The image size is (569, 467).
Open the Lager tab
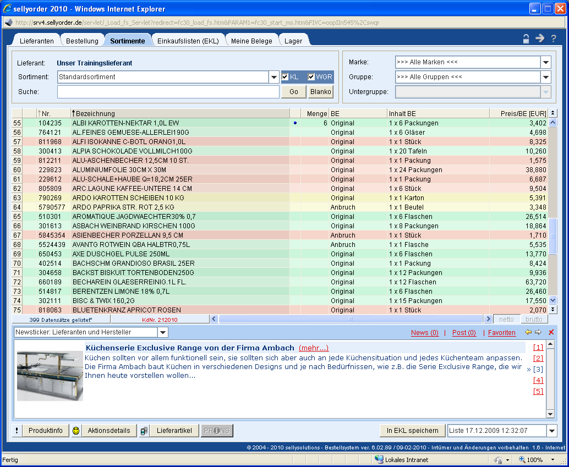tap(293, 41)
